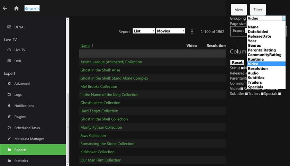290x166 pixels.
Task: Open Justice League (Animated) Collection
Action: [111, 62]
